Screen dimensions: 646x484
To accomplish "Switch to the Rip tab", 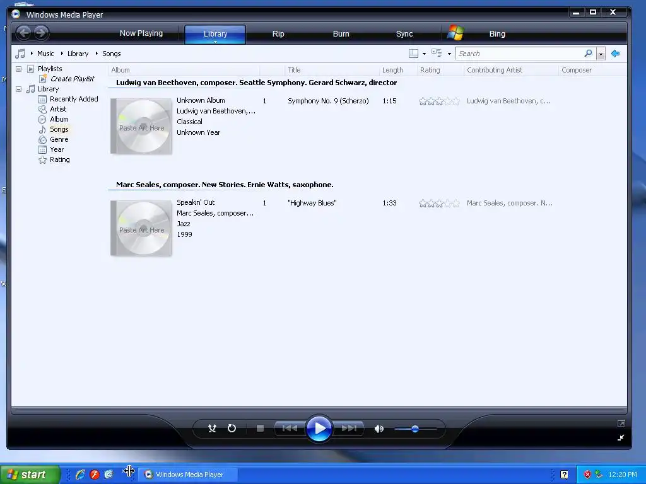I will (x=278, y=34).
